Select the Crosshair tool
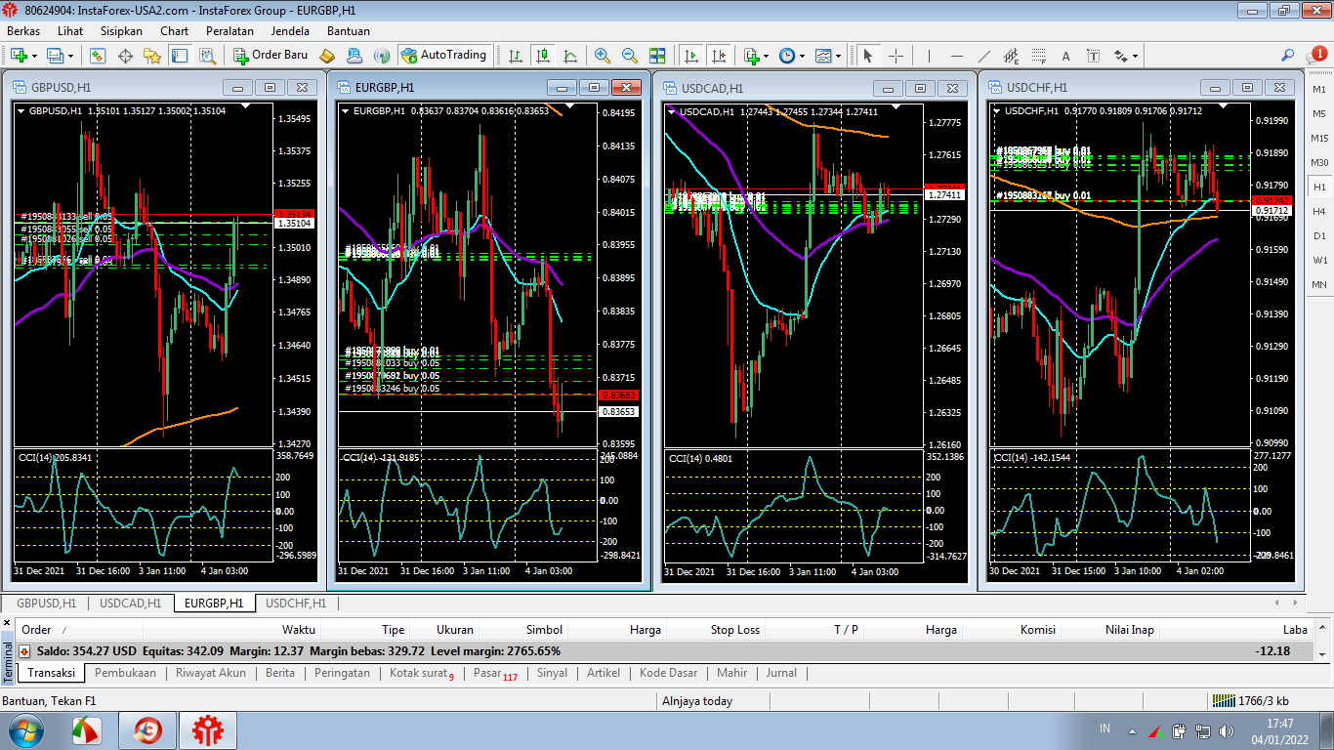Screen dimensions: 1334x750 click(896, 56)
